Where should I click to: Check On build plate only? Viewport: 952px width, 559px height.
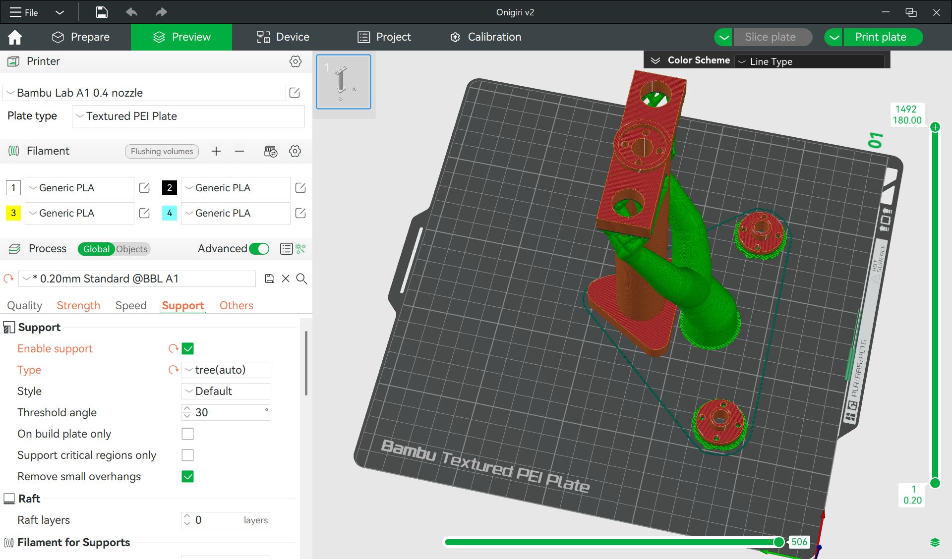click(x=187, y=434)
